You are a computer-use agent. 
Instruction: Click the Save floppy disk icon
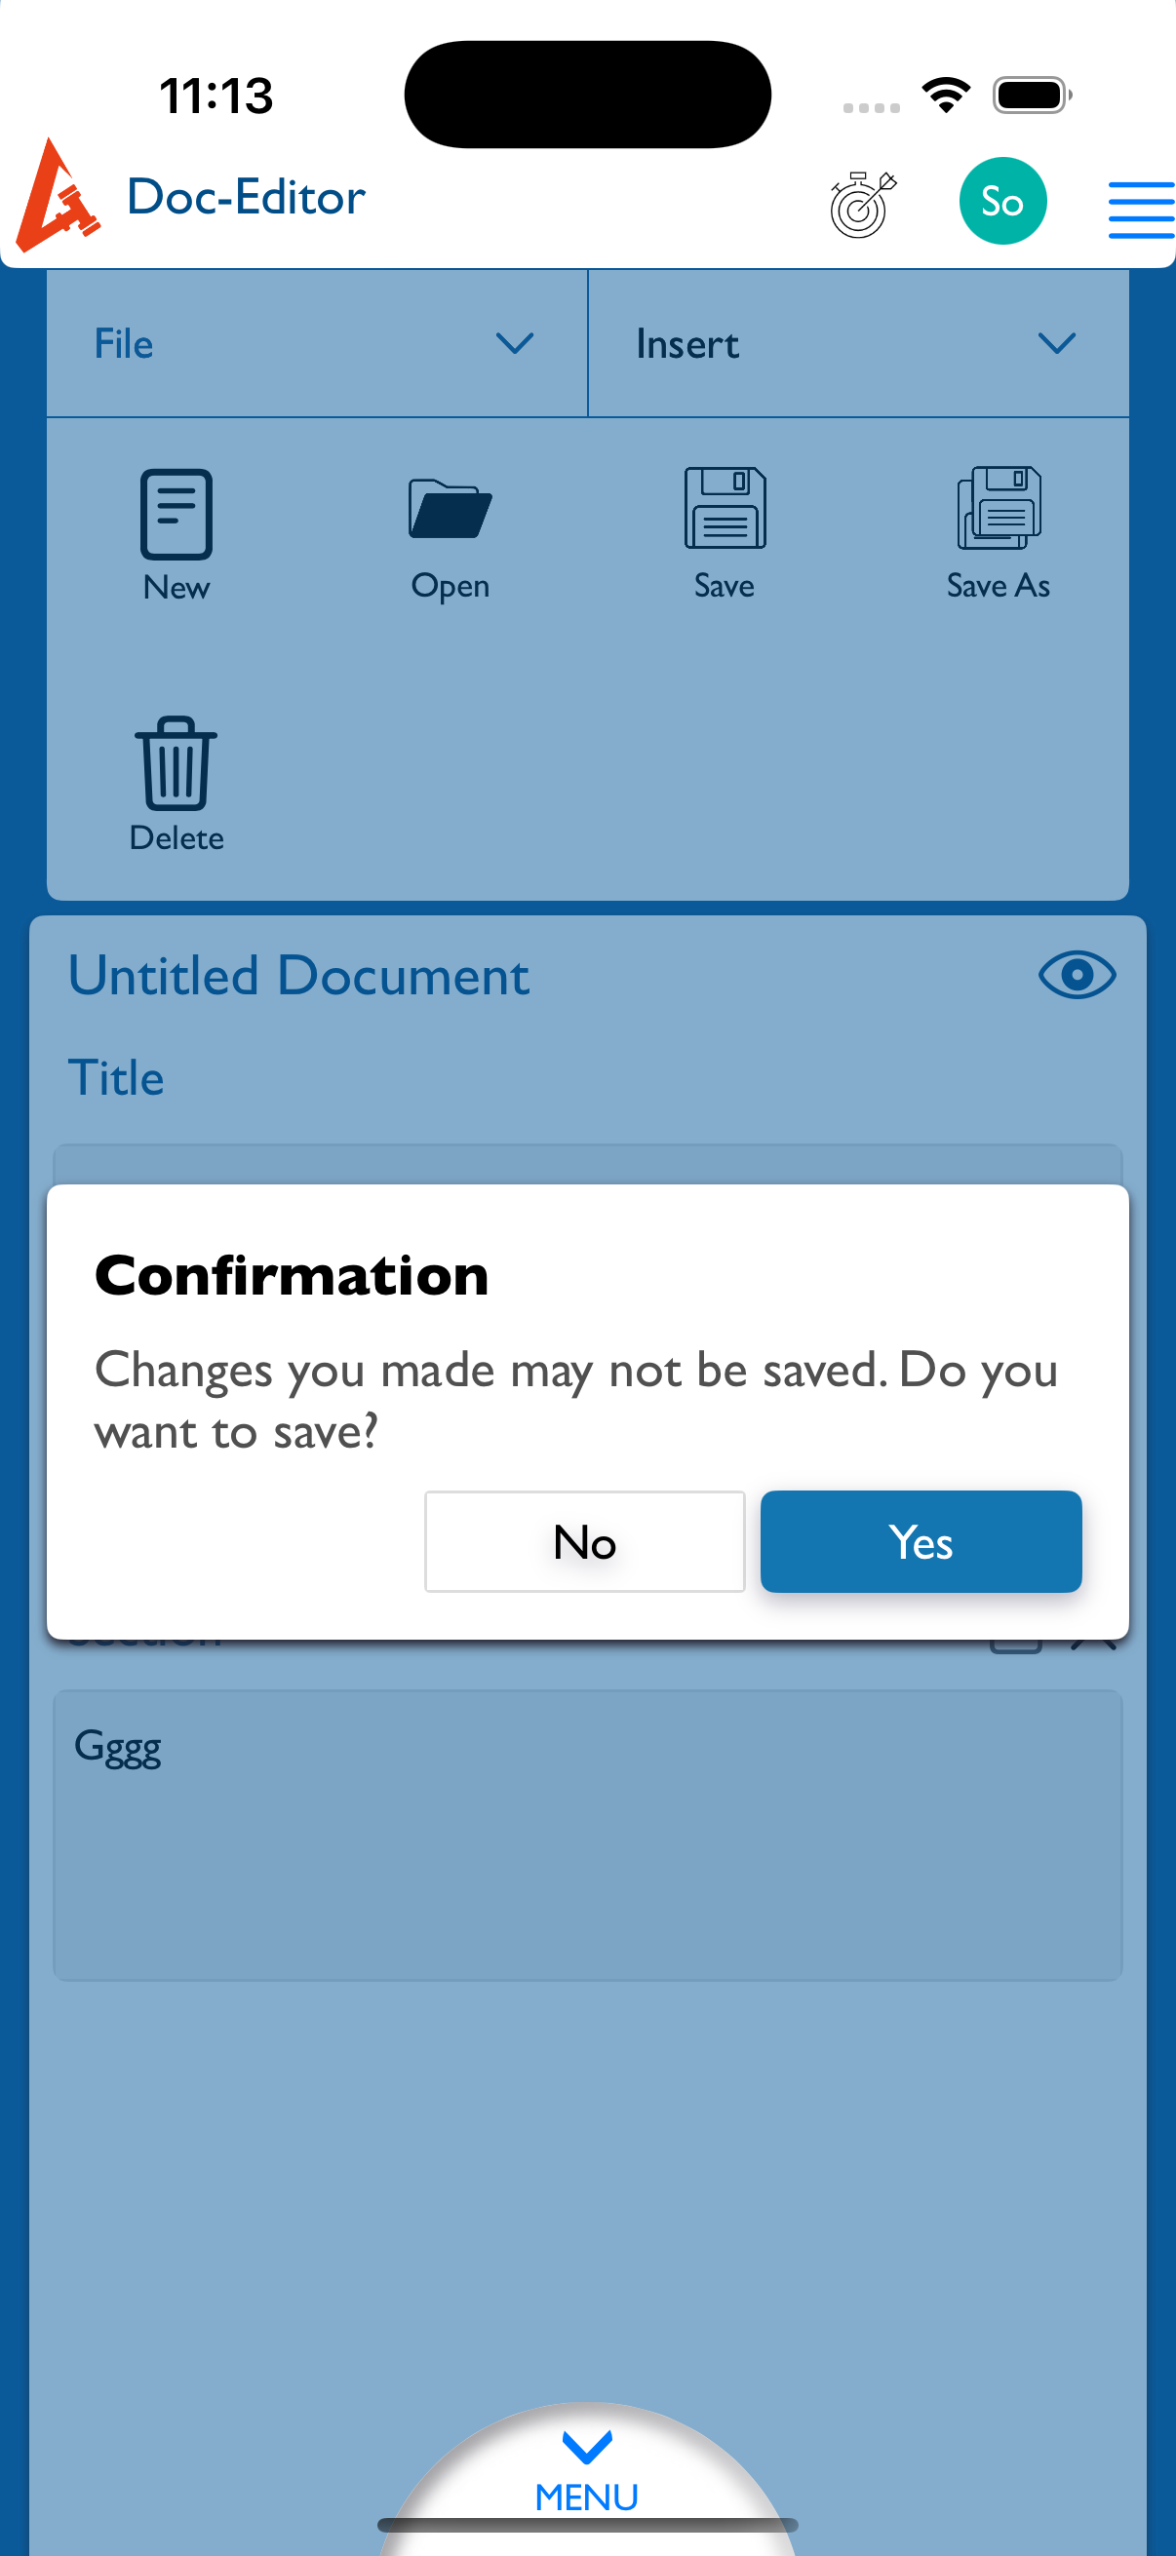click(x=725, y=508)
